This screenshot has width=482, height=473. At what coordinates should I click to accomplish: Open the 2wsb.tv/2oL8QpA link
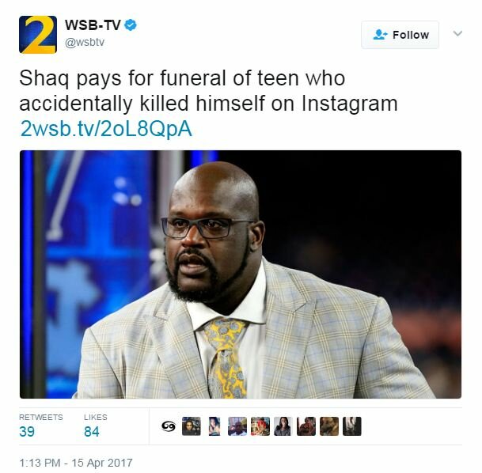(x=106, y=129)
